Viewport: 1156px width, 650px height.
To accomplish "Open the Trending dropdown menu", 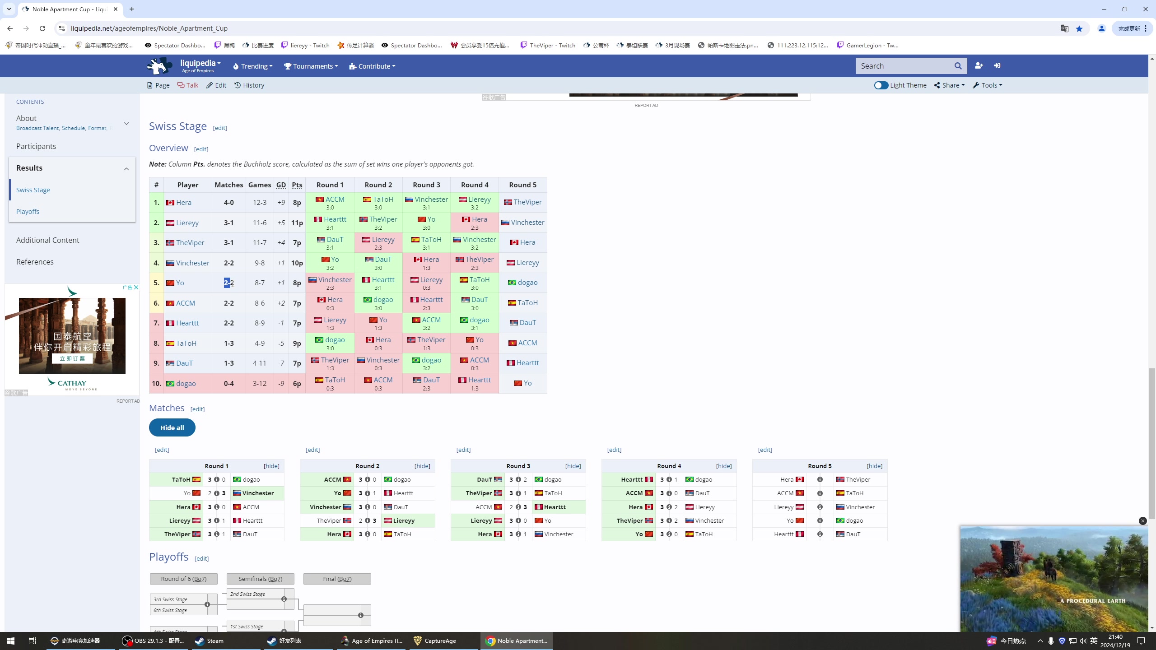I will pyautogui.click(x=252, y=66).
